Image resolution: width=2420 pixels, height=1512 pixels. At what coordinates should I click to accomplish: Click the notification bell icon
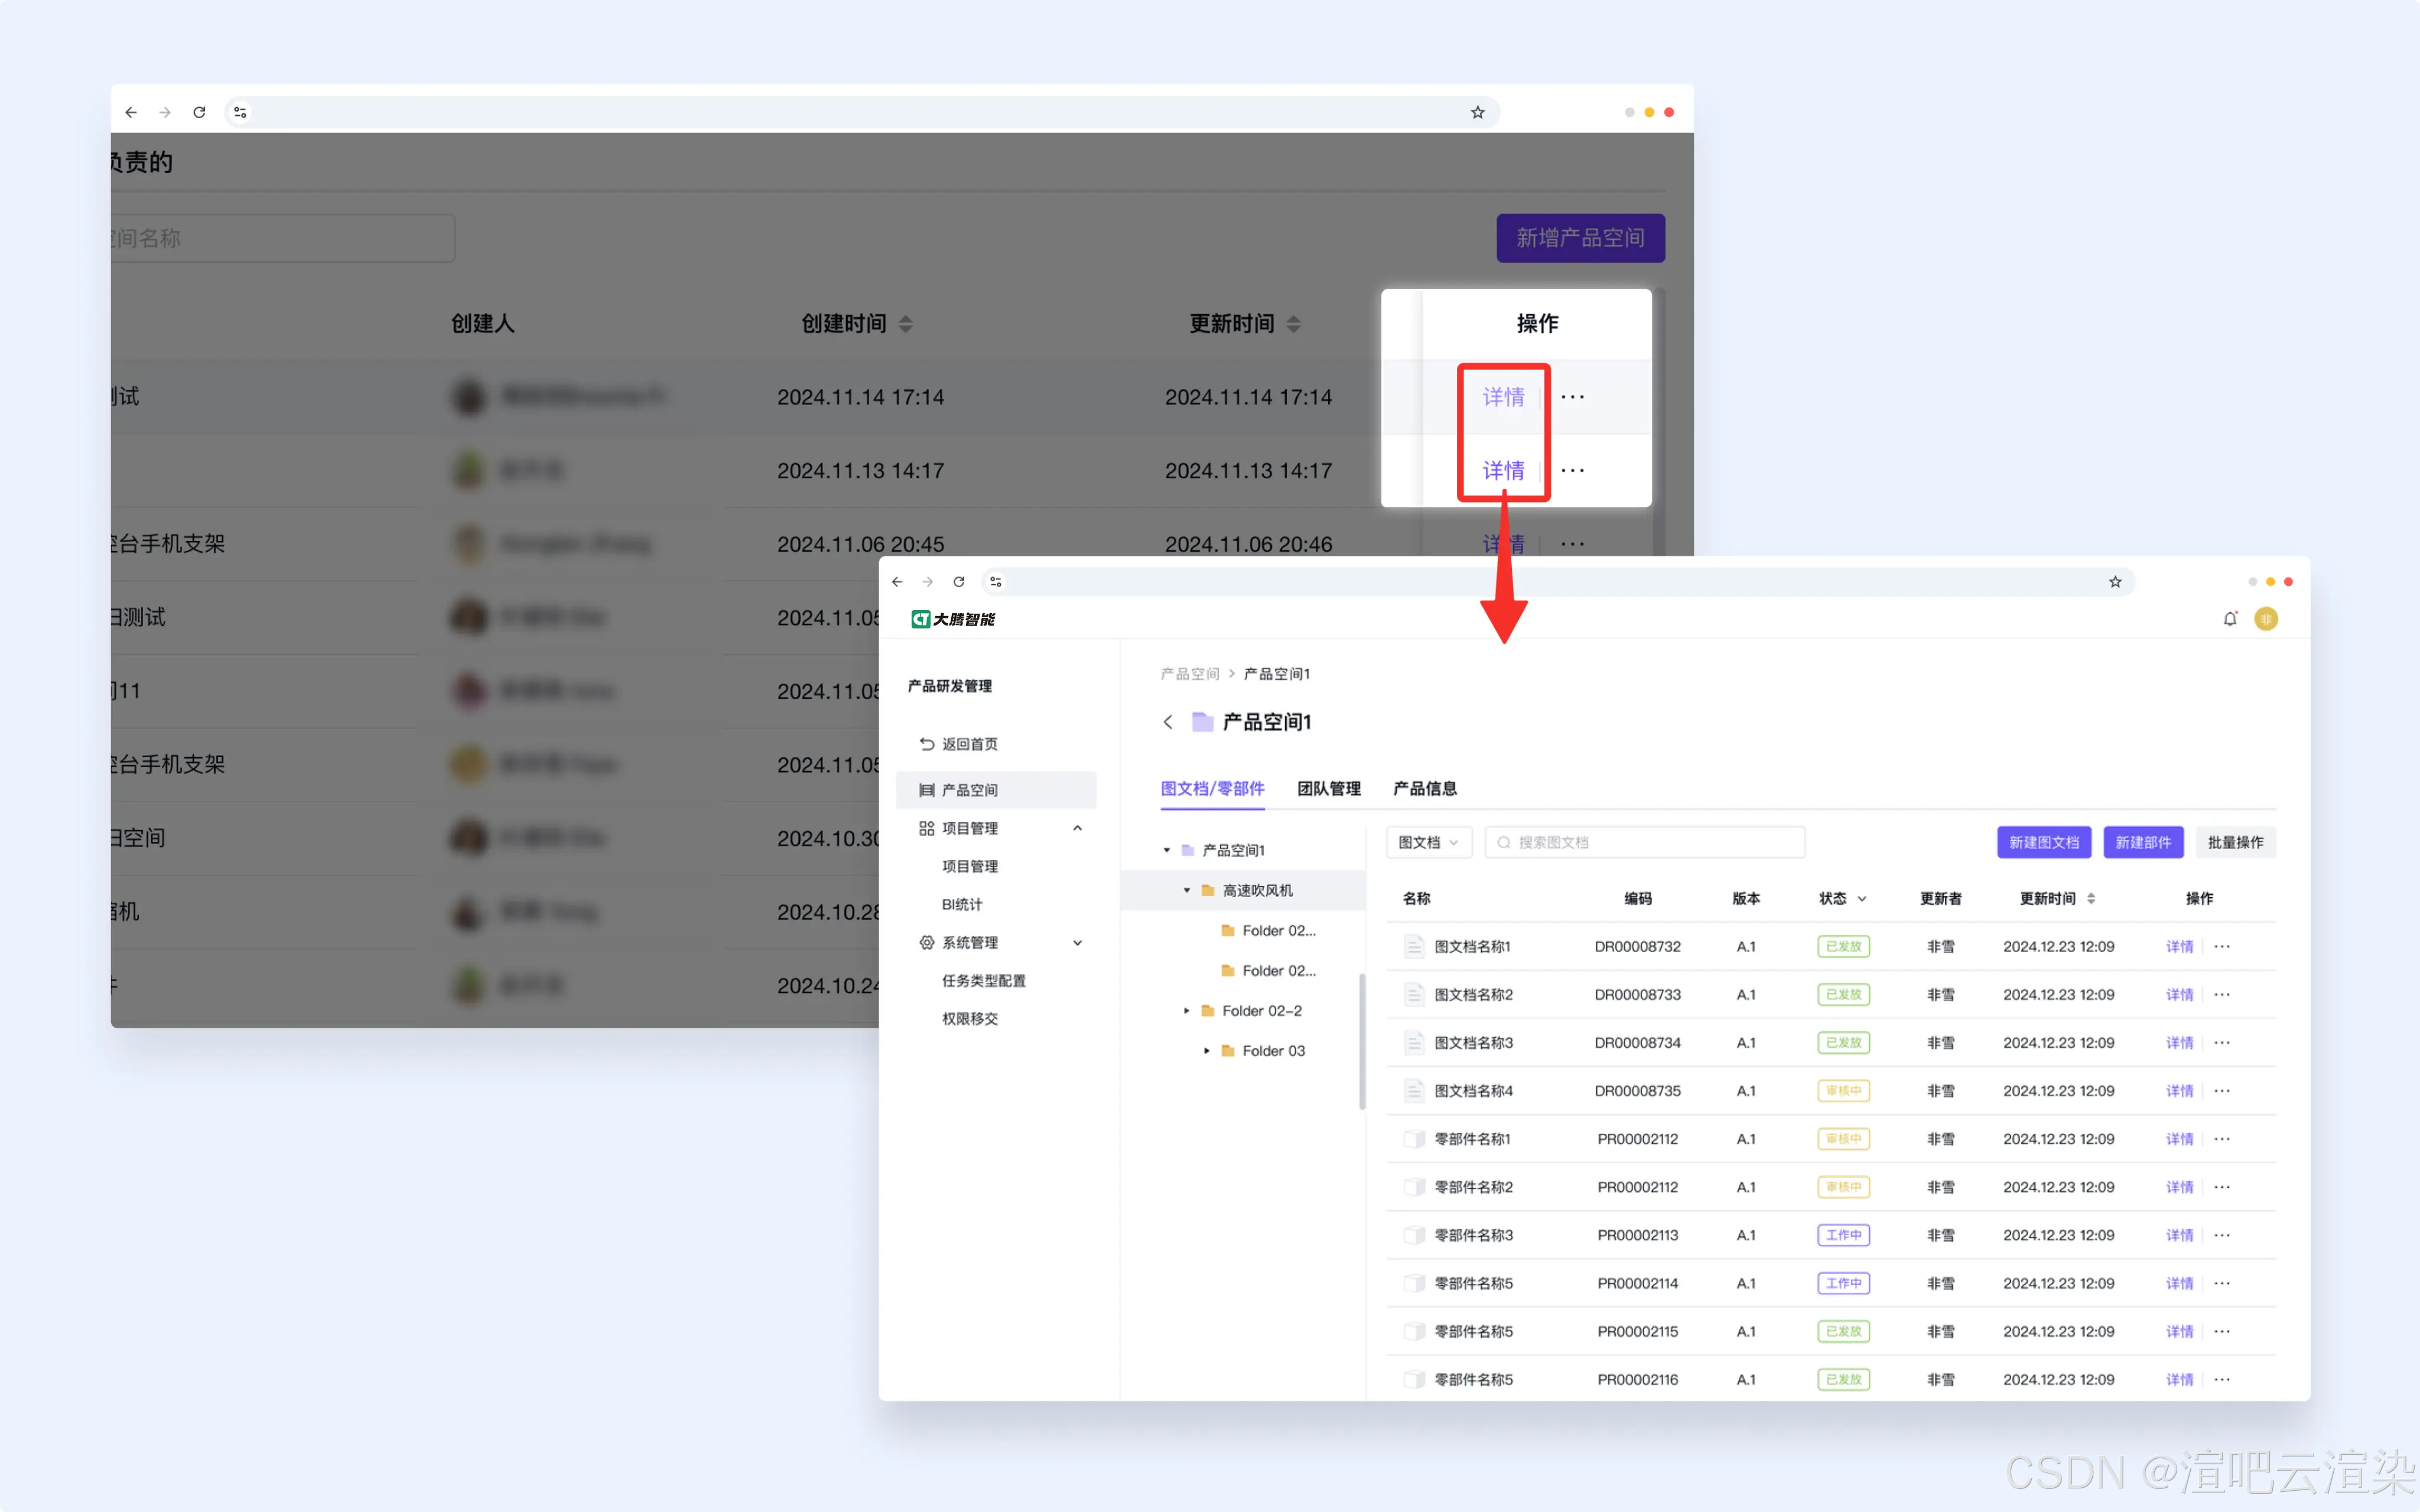[2229, 619]
